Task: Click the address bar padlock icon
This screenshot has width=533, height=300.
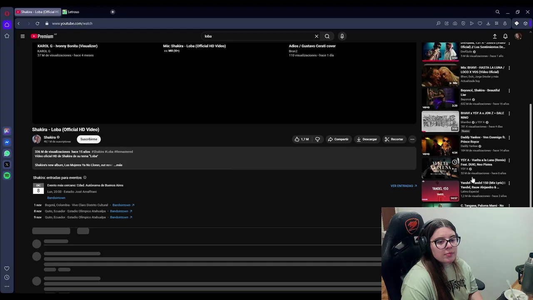Action: tap(47, 23)
